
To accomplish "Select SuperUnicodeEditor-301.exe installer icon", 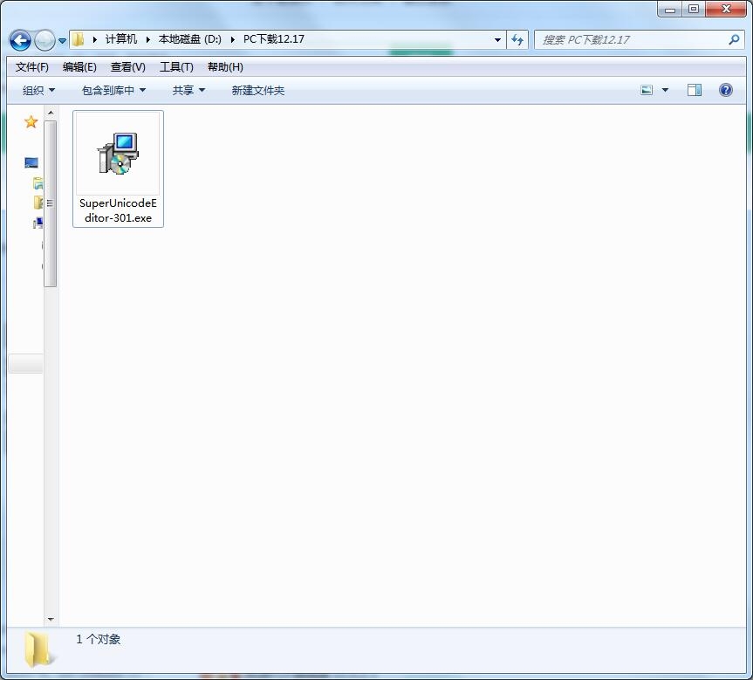I will [x=118, y=154].
